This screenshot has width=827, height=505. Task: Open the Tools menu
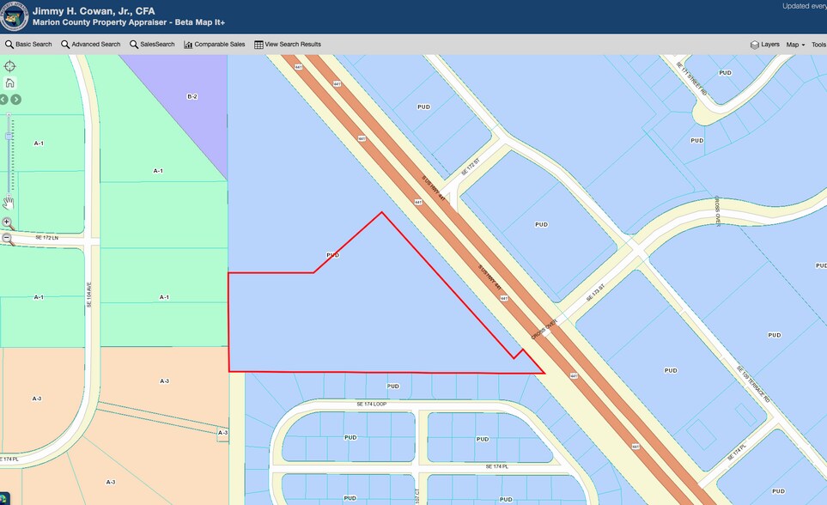coord(818,45)
